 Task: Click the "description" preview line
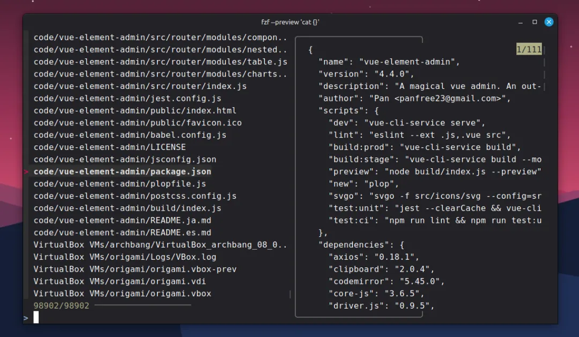[430, 86]
